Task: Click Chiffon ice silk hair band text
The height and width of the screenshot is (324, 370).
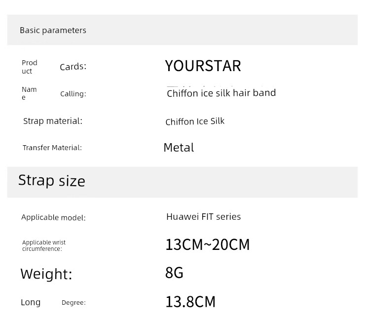Action: click(221, 93)
